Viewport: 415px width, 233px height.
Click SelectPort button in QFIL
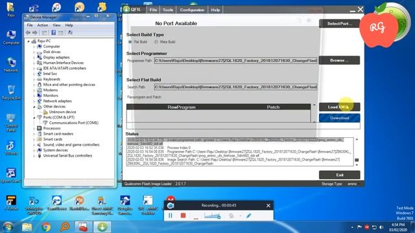pos(339,23)
